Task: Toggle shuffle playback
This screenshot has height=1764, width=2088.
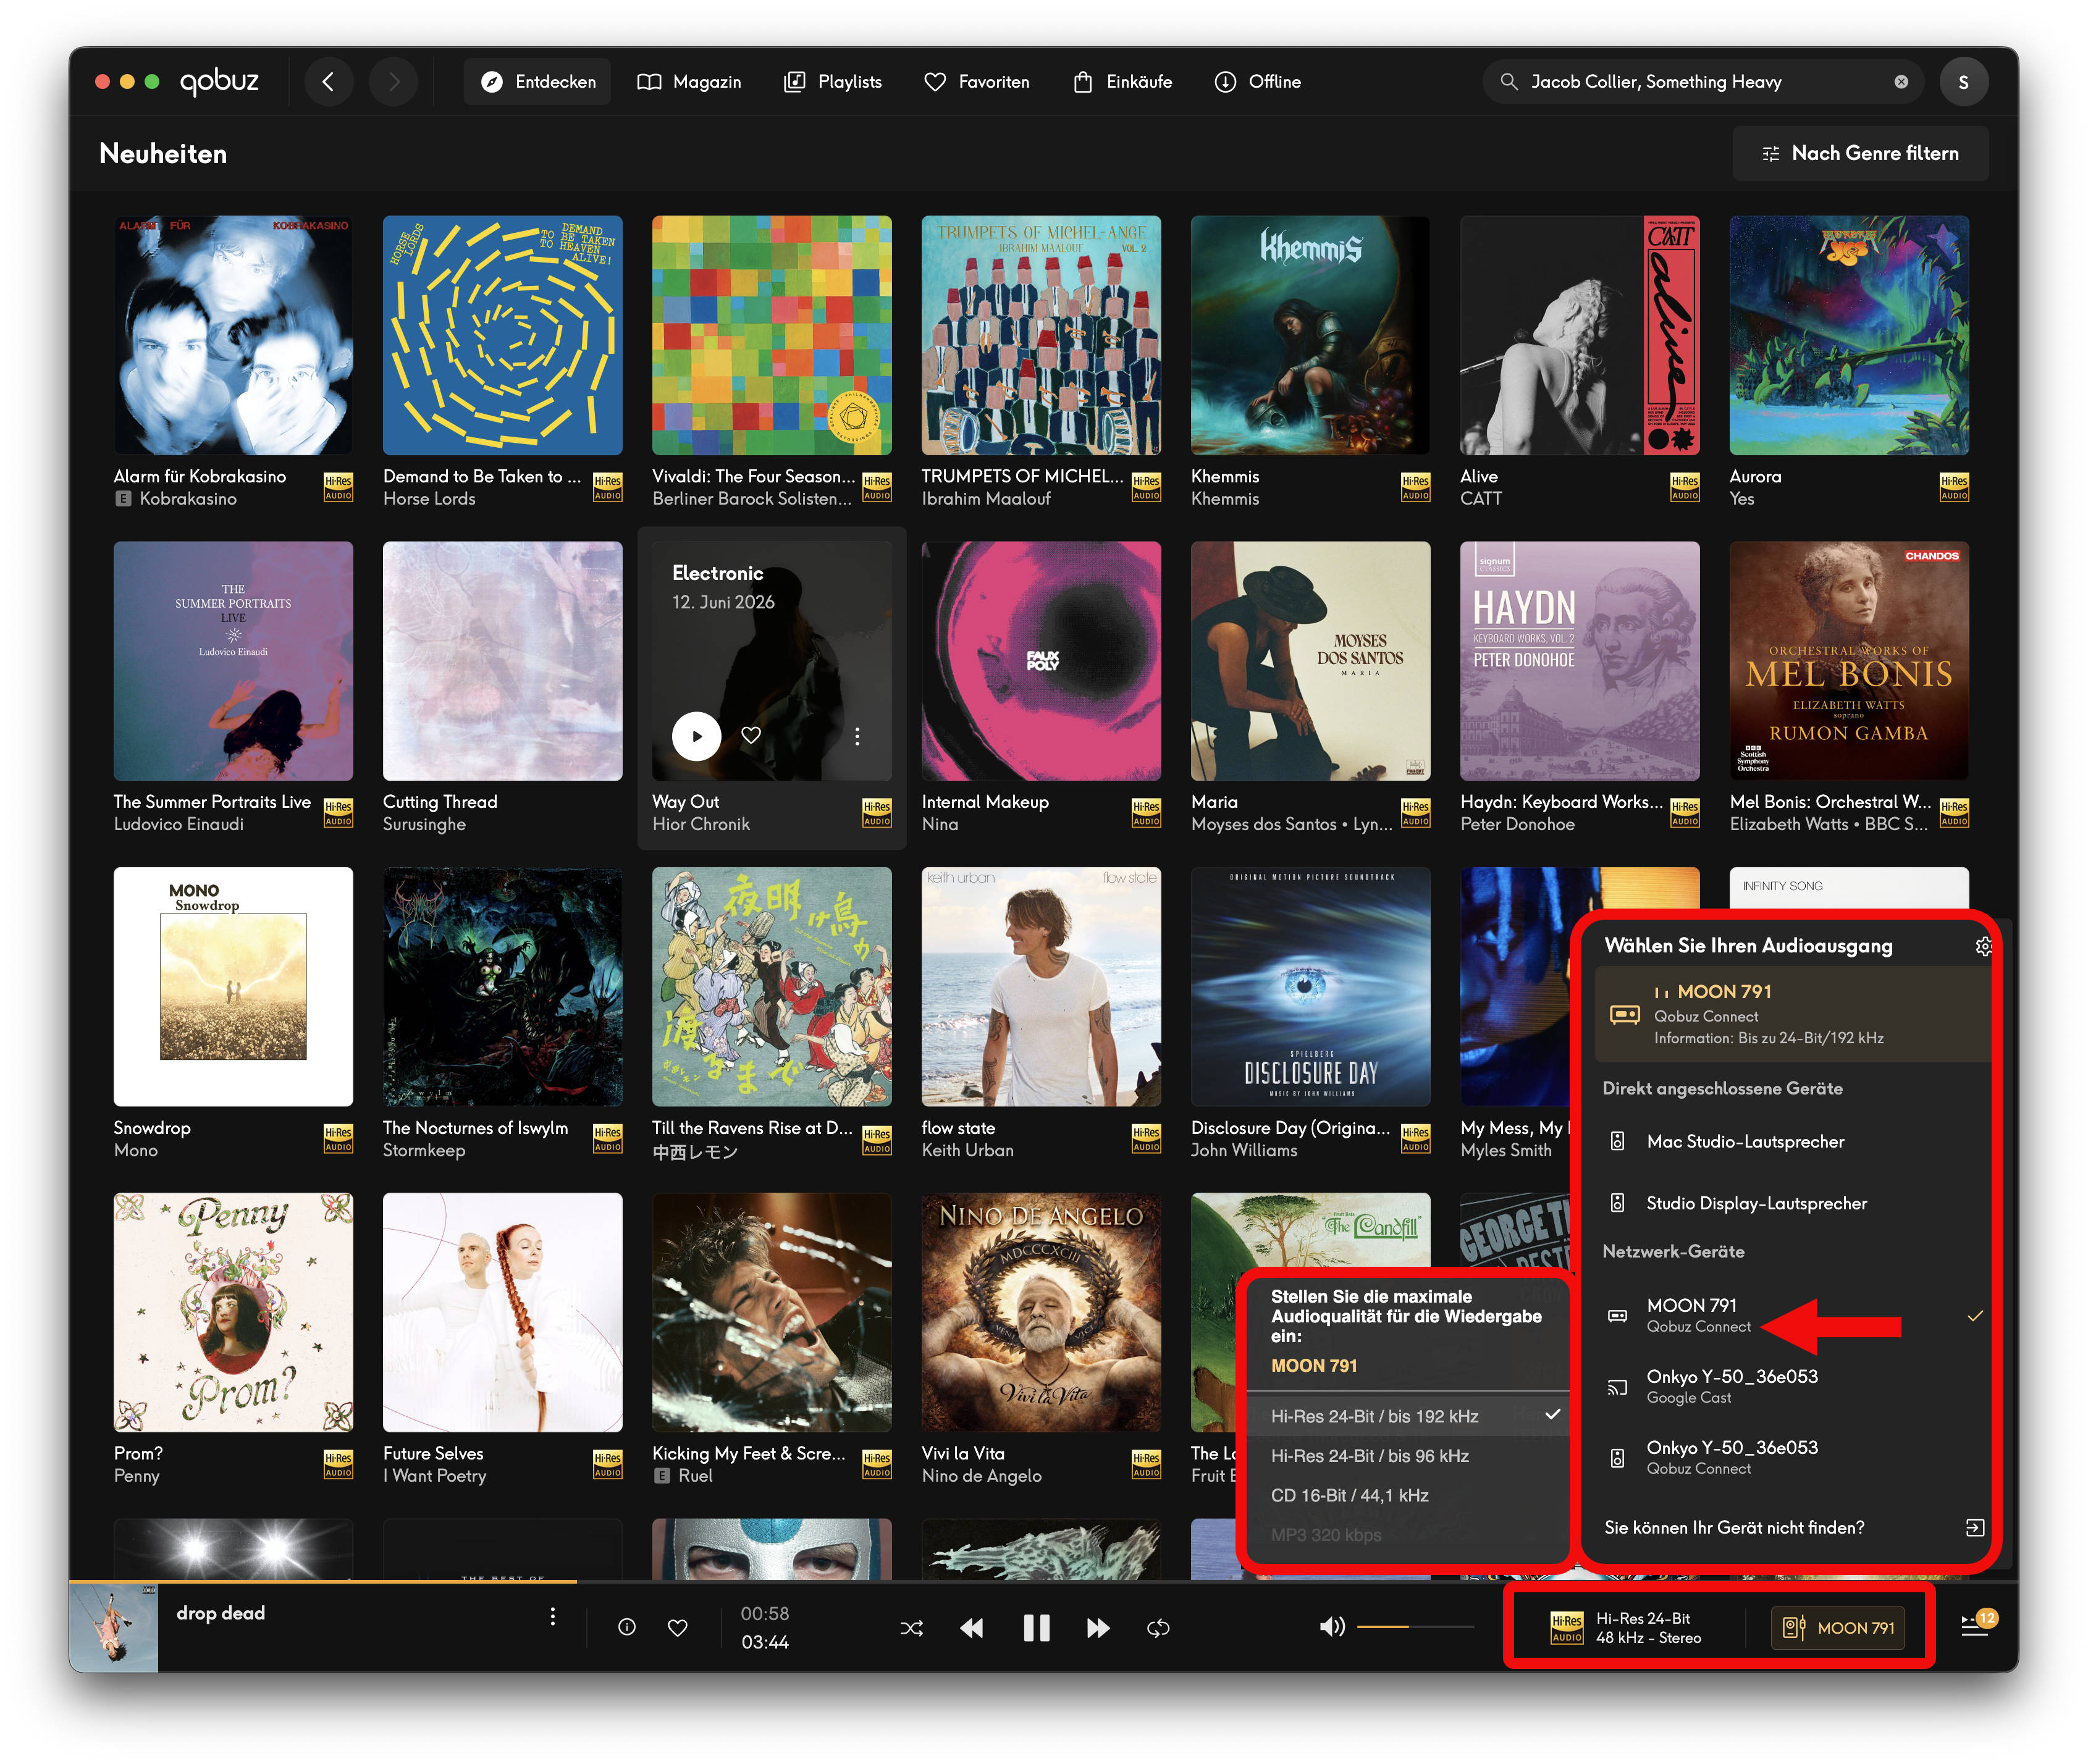Action: tap(912, 1628)
